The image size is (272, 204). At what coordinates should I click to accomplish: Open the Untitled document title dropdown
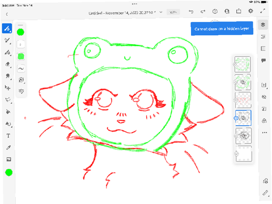pyautogui.click(x=125, y=13)
